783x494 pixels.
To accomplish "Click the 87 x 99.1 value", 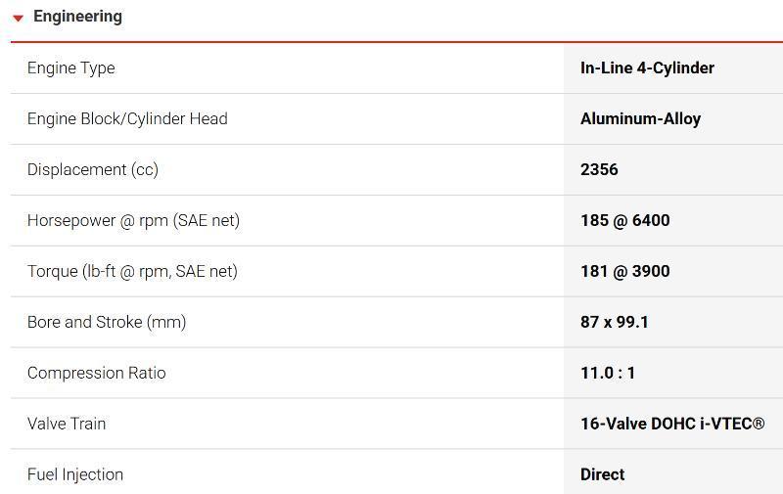I will pyautogui.click(x=614, y=323).
